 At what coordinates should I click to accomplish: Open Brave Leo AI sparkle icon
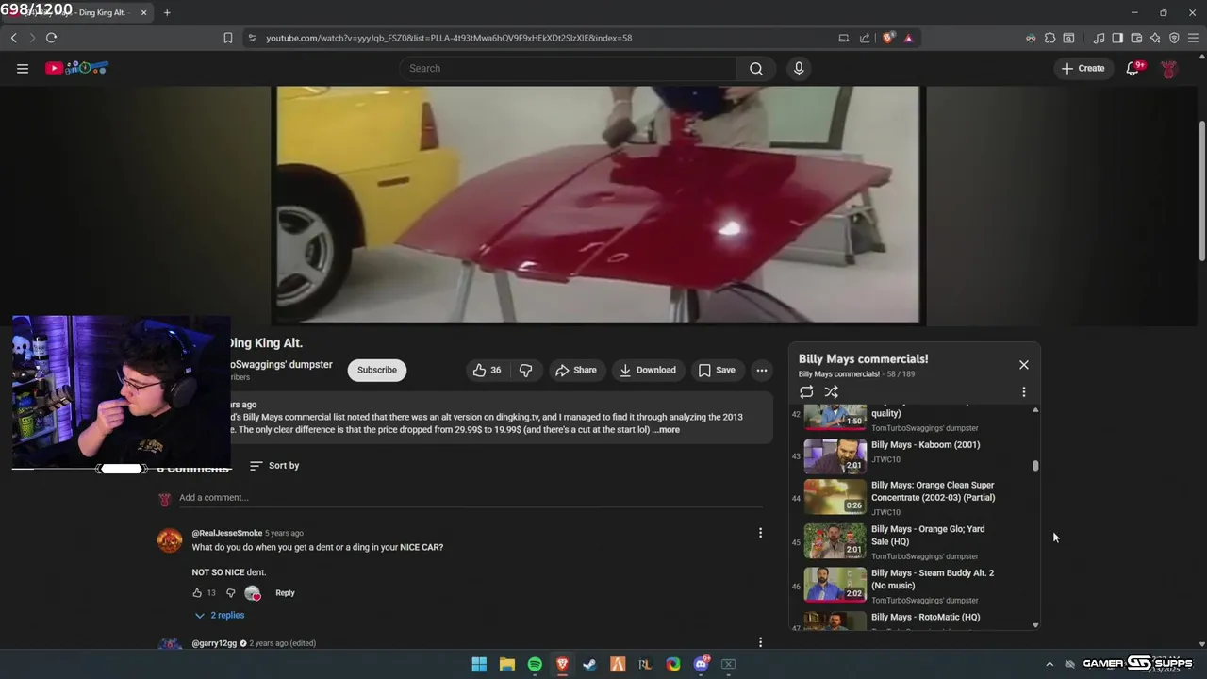(x=1155, y=38)
